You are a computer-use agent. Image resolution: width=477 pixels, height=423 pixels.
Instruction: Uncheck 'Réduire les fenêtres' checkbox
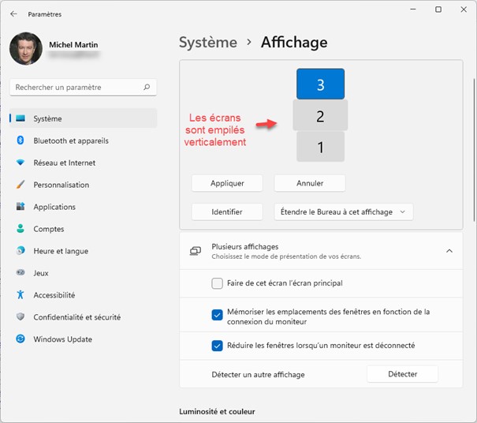[218, 346]
